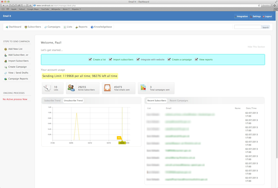Click the Total campaigns sent chart icon
Screen dimensions: 278x188
coord(143,88)
